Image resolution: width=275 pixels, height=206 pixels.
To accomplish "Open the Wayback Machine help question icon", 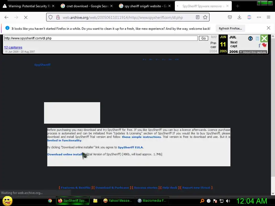I will [x=257, y=39].
